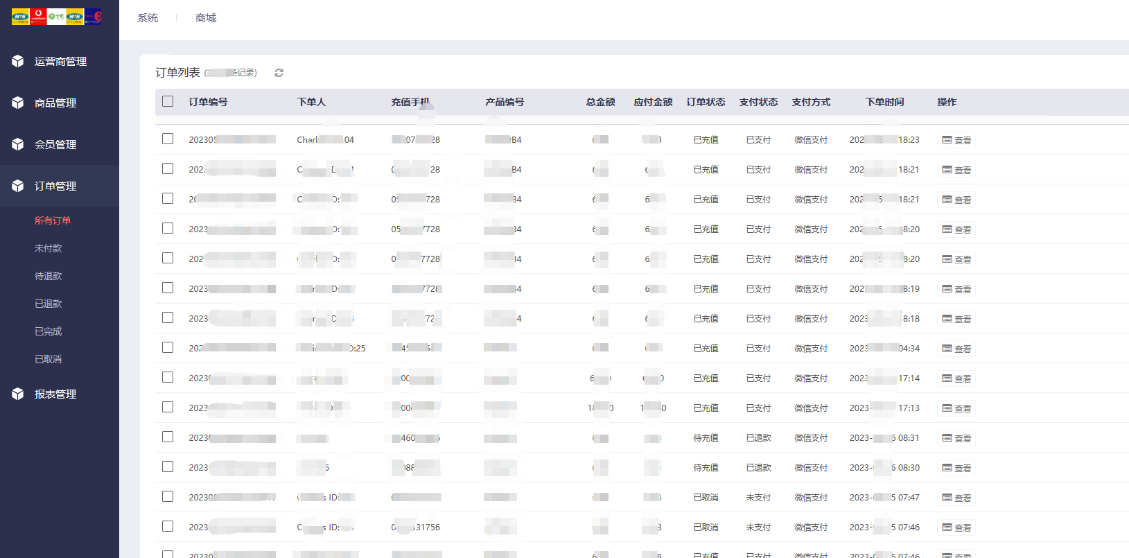The image size is (1129, 558).
Task: Click the 订单状态 column header
Action: click(706, 102)
